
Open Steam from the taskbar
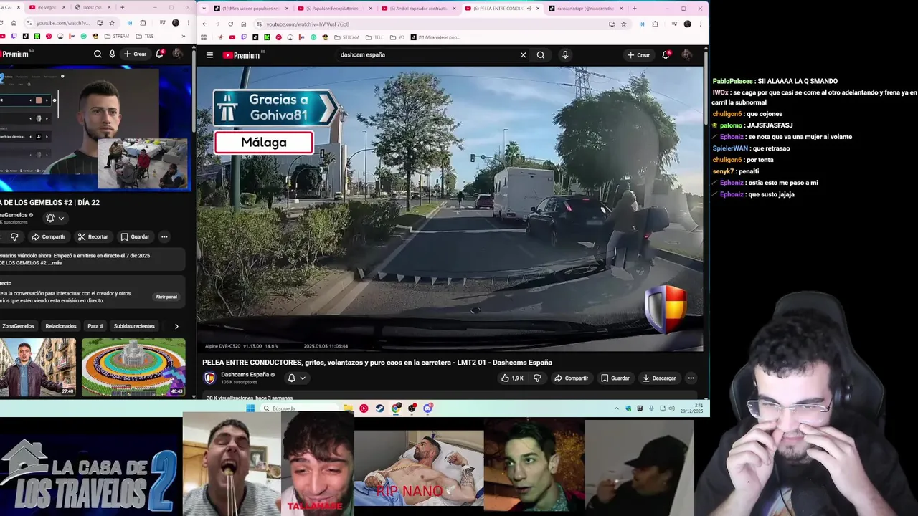(x=379, y=408)
